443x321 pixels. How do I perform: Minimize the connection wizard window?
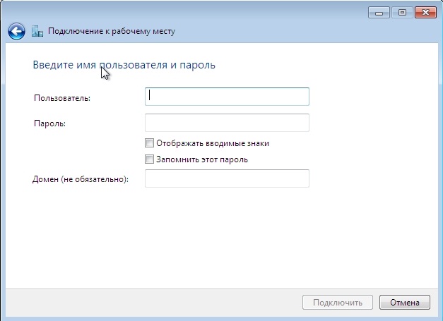click(379, 13)
